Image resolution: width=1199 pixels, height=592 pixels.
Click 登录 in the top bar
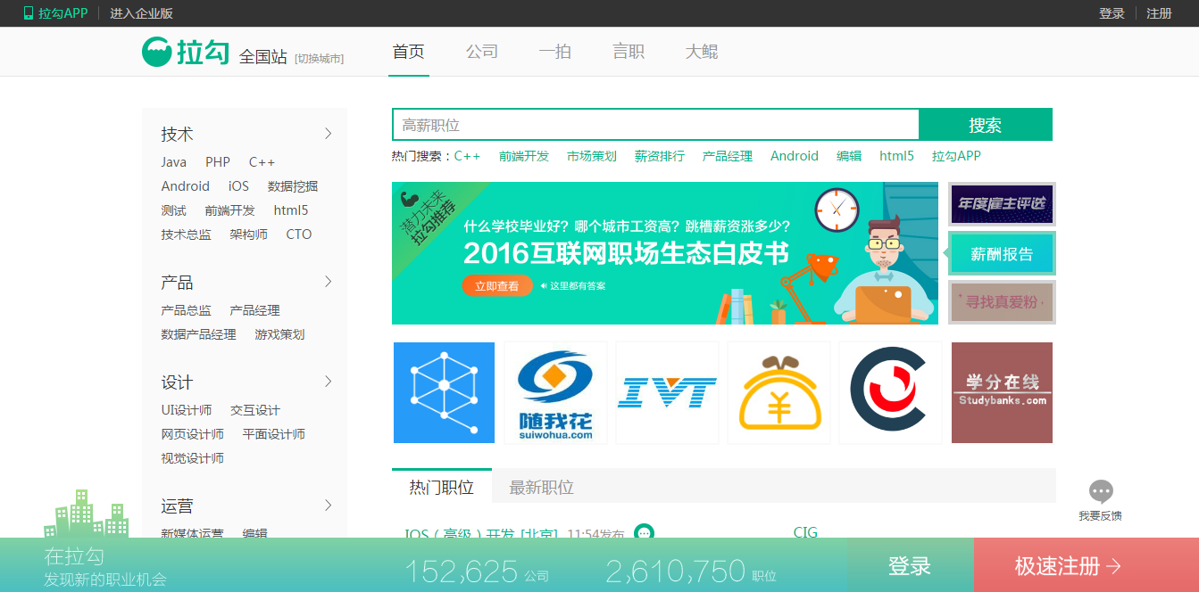coord(1112,13)
